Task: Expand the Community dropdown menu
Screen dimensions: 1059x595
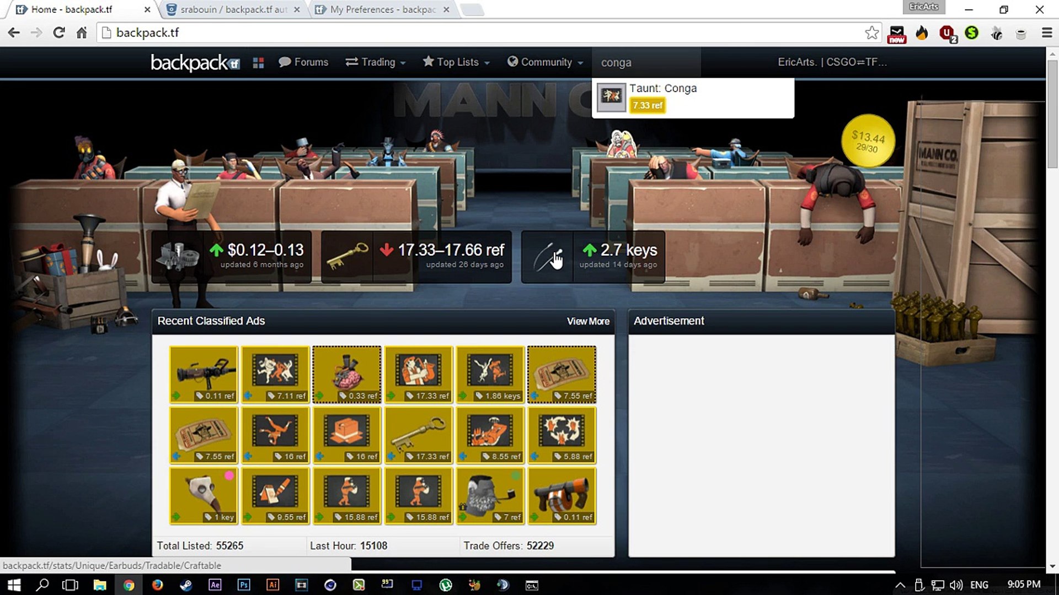Action: 545,62
